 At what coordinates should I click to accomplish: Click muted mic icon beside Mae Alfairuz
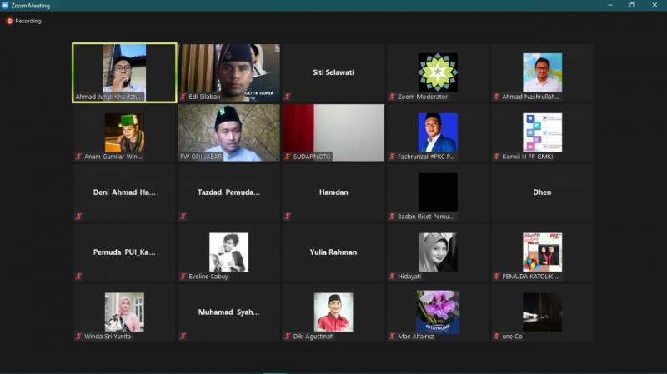[392, 337]
